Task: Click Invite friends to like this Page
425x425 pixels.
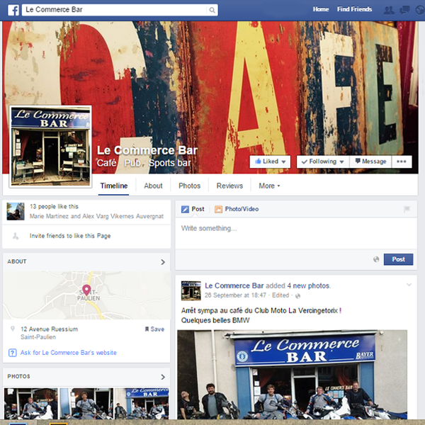Action: coord(70,236)
